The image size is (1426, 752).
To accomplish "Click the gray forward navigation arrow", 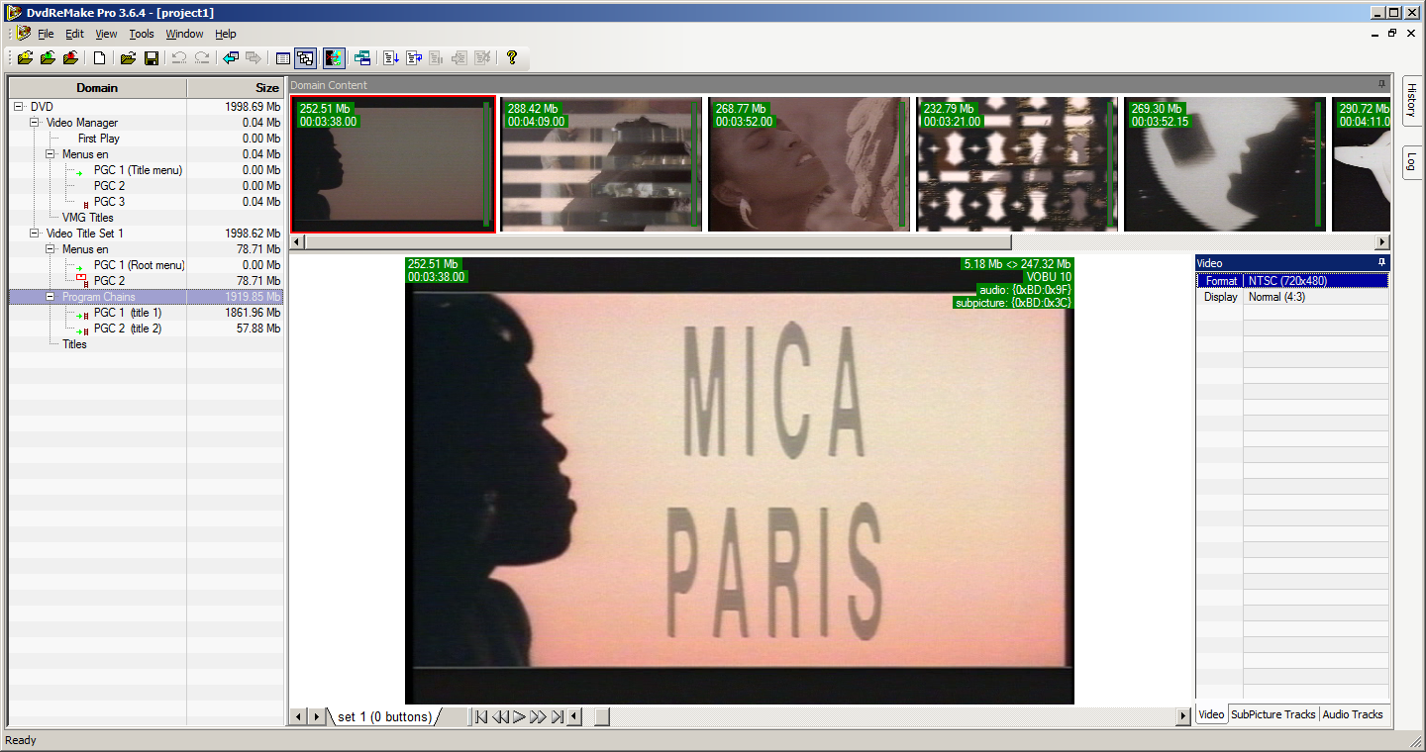I will pyautogui.click(x=254, y=58).
